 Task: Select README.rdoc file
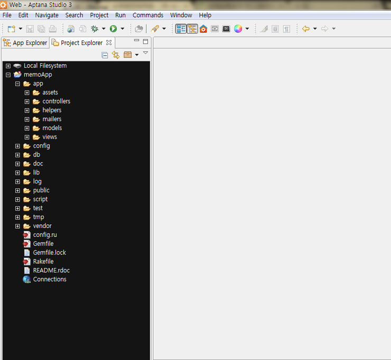click(51, 271)
